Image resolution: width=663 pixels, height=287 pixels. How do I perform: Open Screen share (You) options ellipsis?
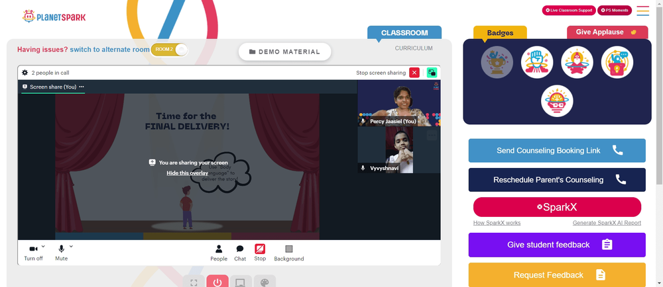pyautogui.click(x=82, y=87)
